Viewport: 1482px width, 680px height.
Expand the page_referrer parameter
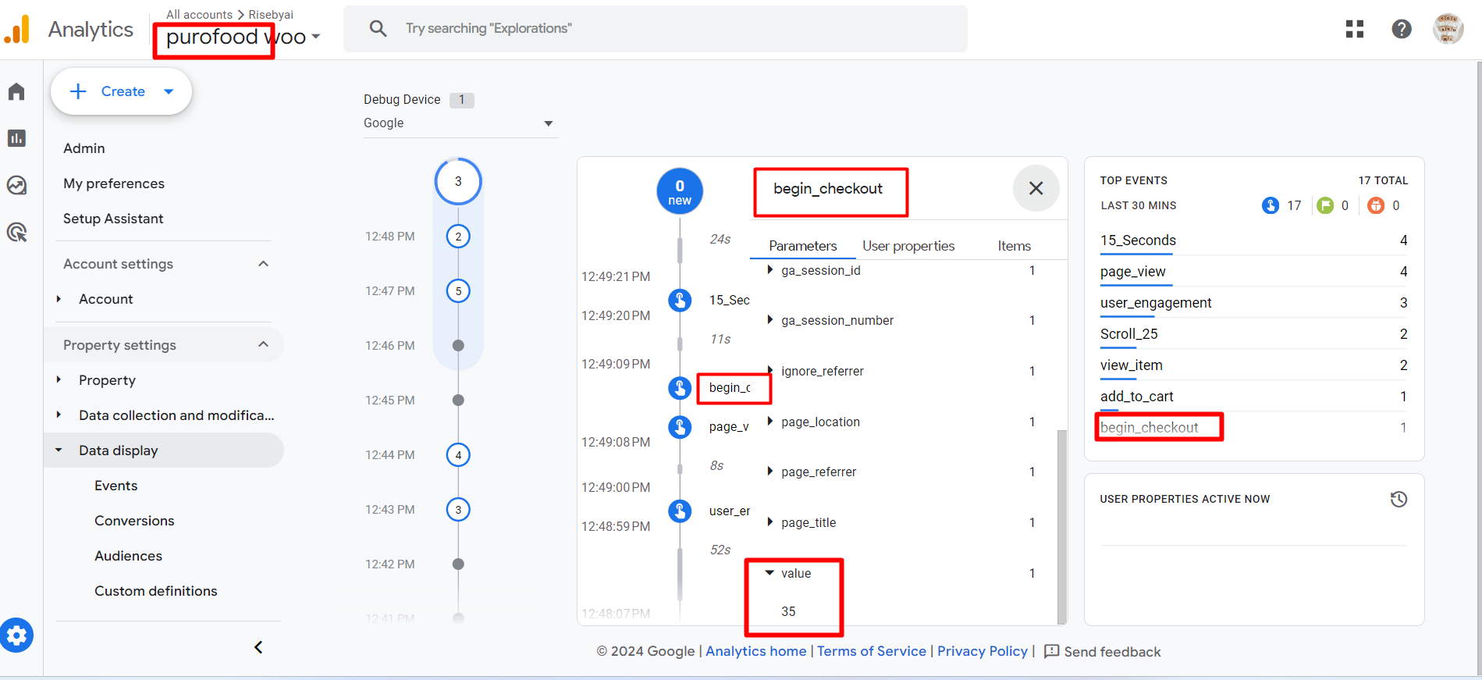tap(770, 472)
